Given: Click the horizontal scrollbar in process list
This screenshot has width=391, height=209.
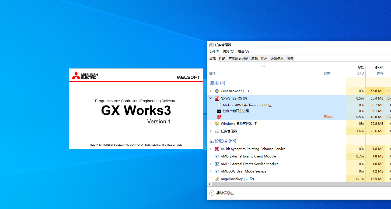Looking at the screenshot, I should (296, 184).
